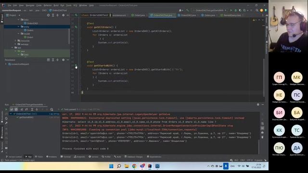
Task: Select participant avatar ГП
Action: click(279, 77)
